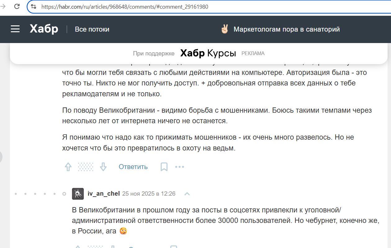Open site information icon in address bar
The image size is (391, 248).
click(34, 7)
